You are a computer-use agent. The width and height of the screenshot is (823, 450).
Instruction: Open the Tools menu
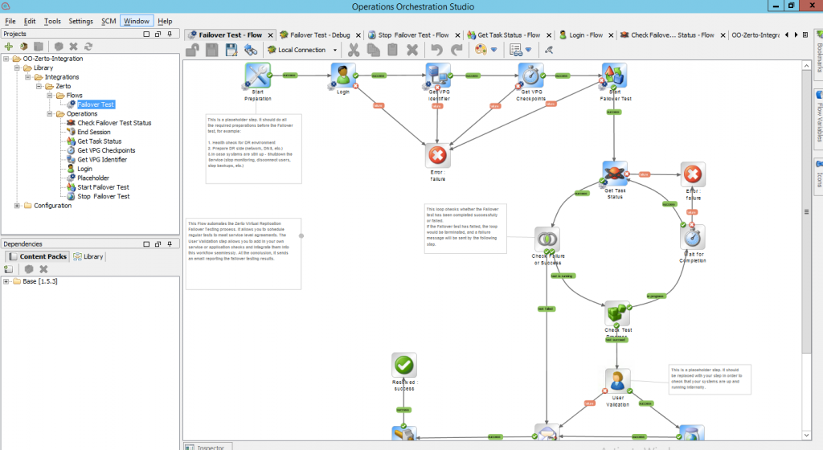click(52, 21)
